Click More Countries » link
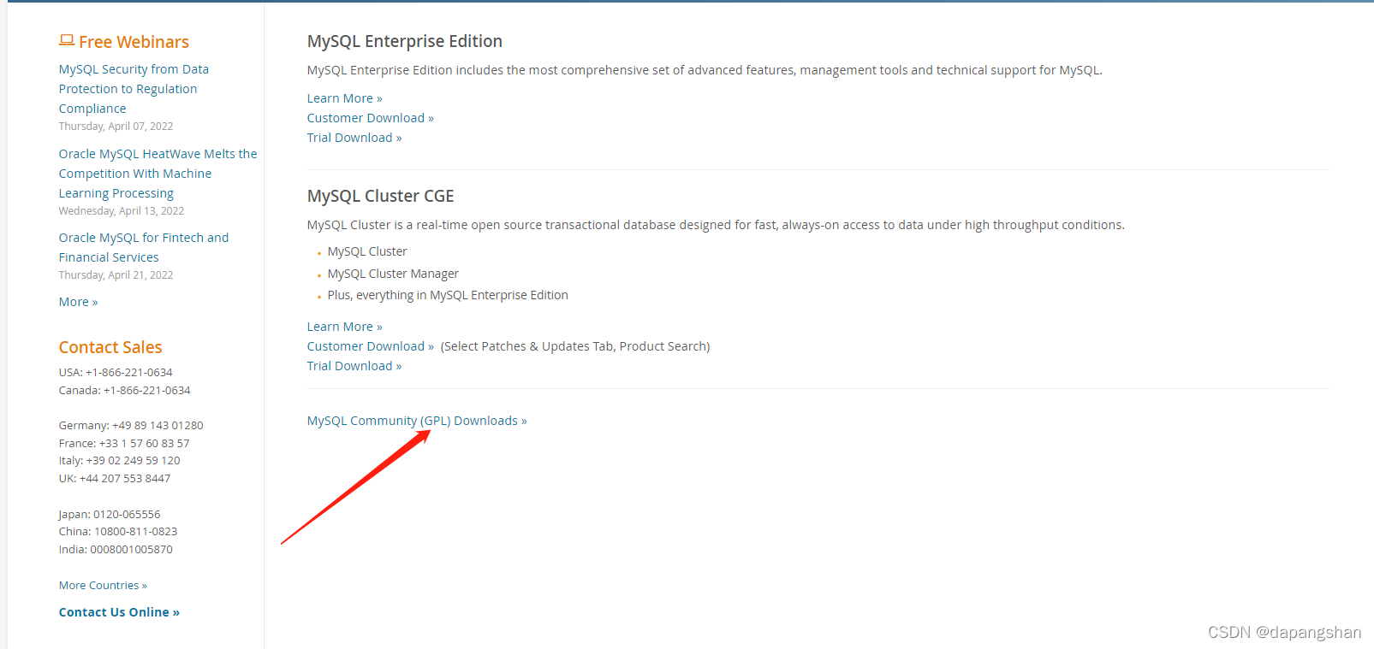 [103, 586]
